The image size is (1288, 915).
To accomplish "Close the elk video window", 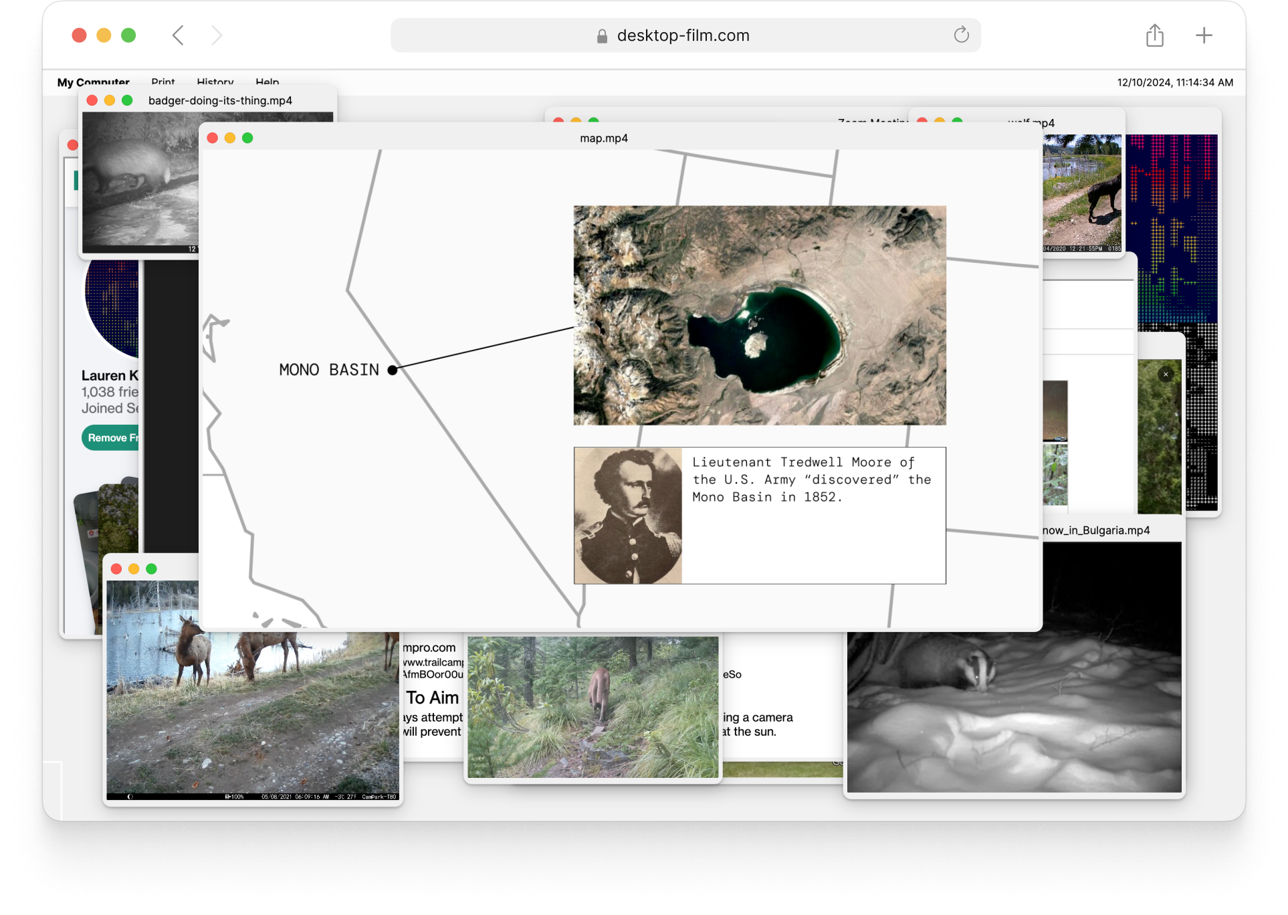I will click(x=116, y=569).
